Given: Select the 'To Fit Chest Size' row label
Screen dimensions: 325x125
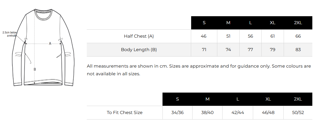Looking at the screenshot, I should coord(124,113).
